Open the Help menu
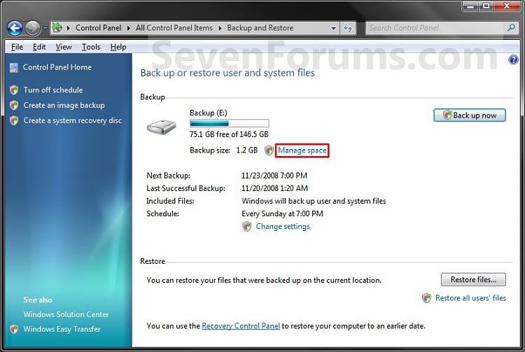This screenshot has height=352, width=525. click(118, 47)
